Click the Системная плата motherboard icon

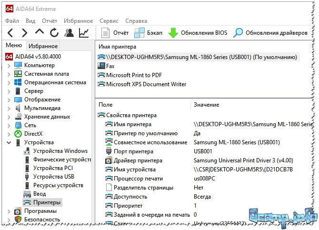point(18,74)
